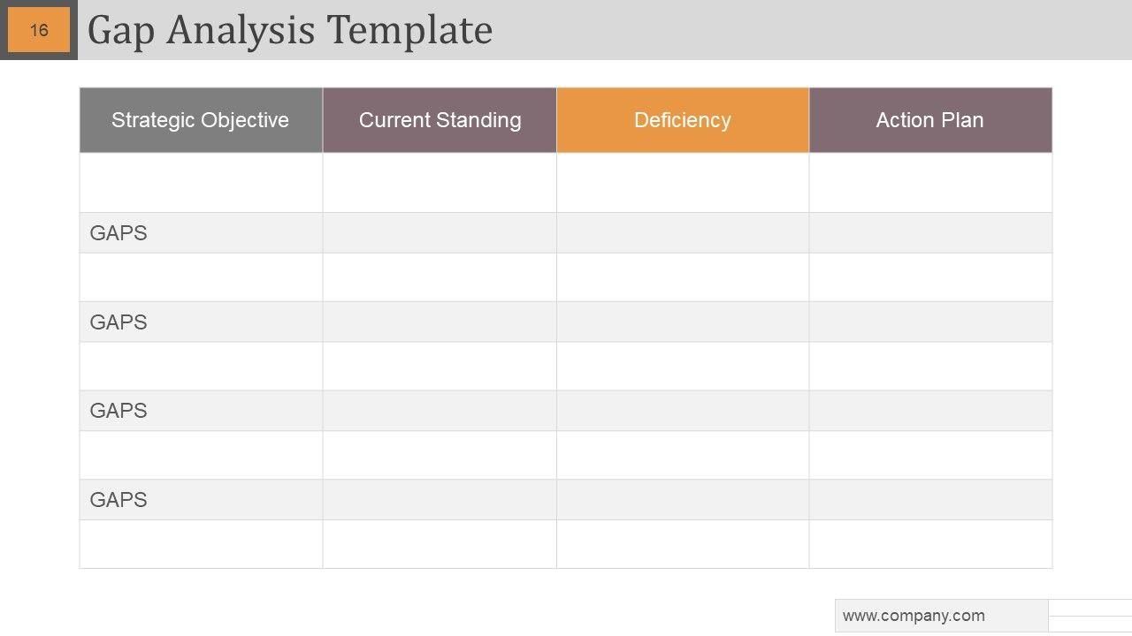
Task: Open the www.company.com link
Action: click(x=914, y=616)
